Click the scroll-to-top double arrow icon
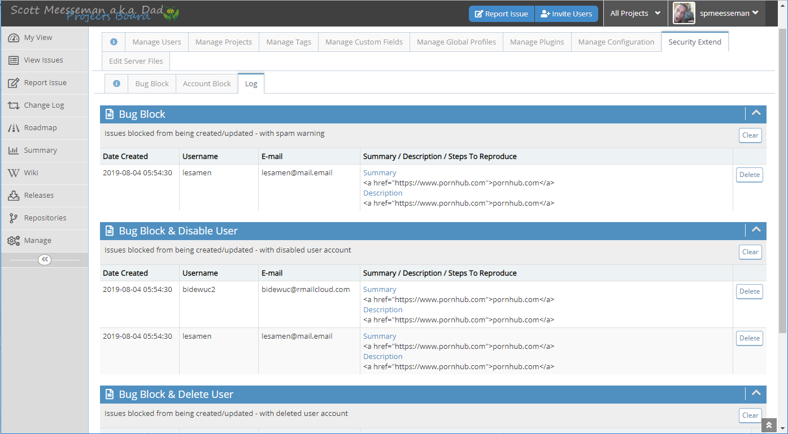This screenshot has height=434, width=788. 769,424
